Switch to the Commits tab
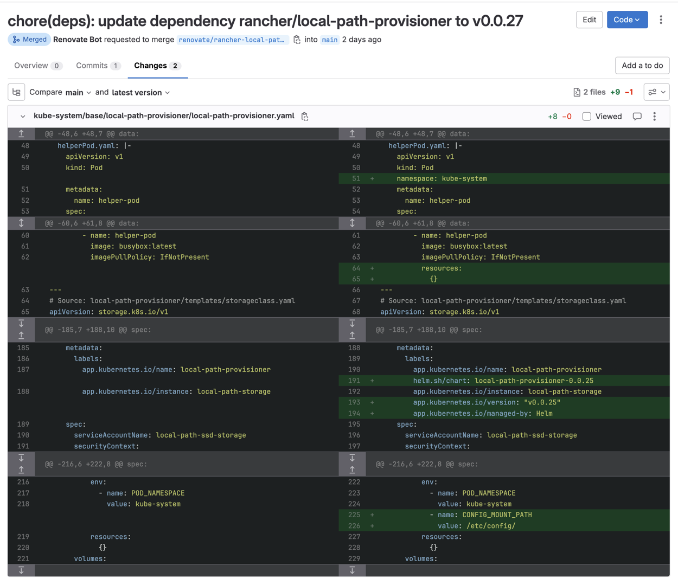 click(92, 65)
